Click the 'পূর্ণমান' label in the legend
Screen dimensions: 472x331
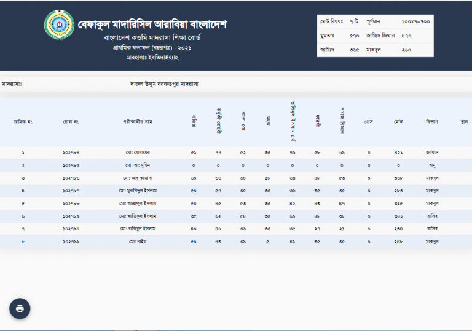(373, 21)
